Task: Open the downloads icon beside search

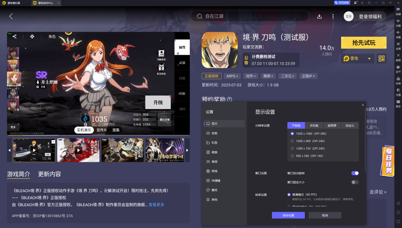Action: [x=320, y=16]
